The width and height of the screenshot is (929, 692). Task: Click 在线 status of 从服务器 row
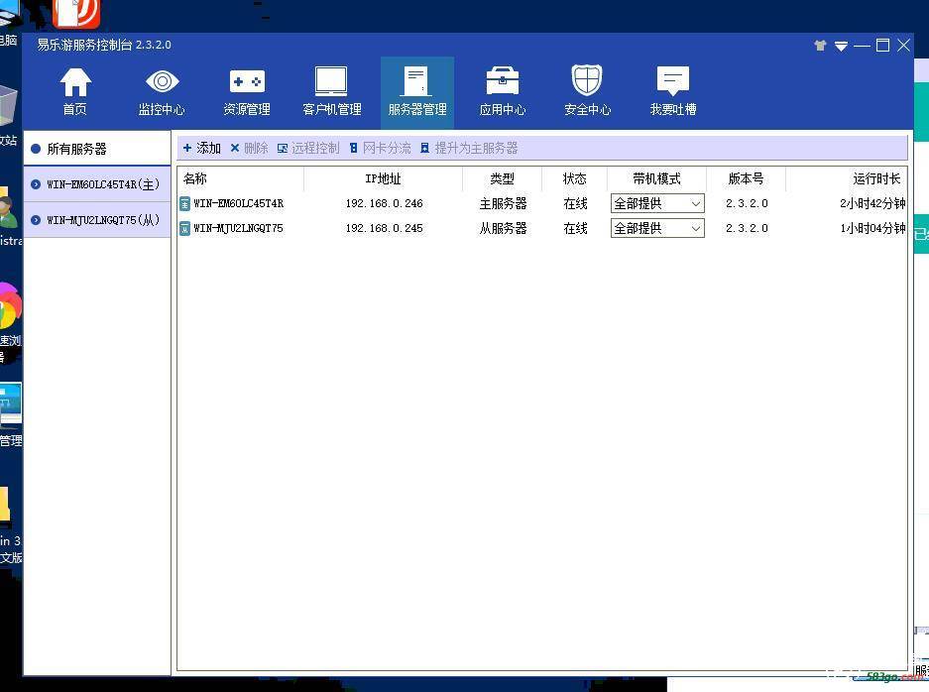click(x=575, y=228)
